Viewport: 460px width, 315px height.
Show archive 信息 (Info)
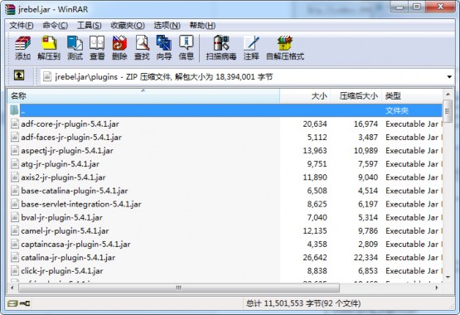(186, 47)
